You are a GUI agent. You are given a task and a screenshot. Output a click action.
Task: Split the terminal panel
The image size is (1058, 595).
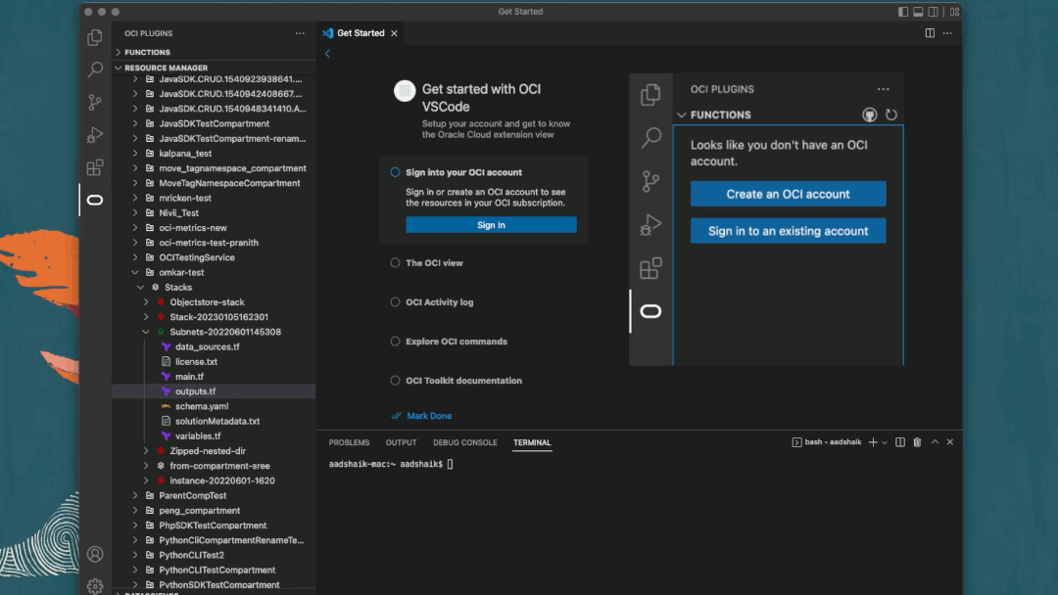[898, 441]
